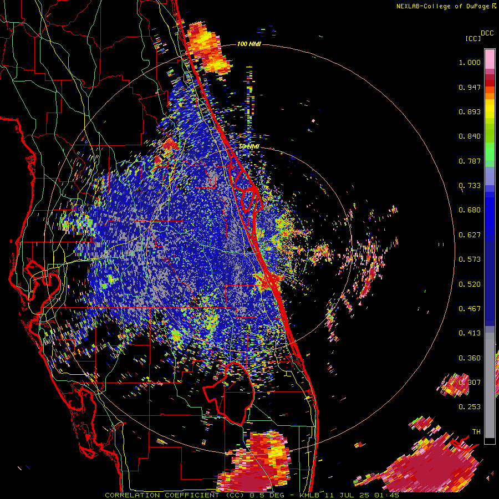Click the [CC] units label

coord(473,38)
